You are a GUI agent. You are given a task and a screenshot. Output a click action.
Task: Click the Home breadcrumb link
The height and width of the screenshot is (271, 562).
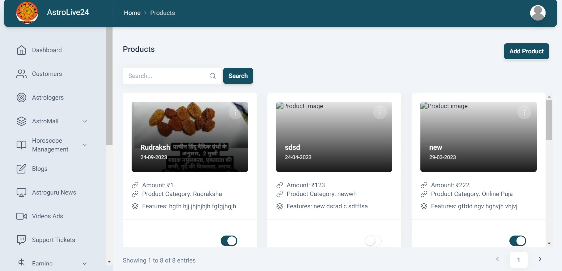(x=132, y=13)
